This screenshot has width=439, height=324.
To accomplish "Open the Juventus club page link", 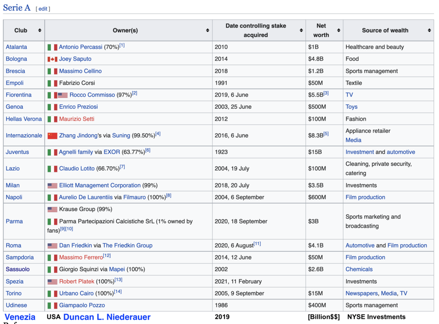I will pyautogui.click(x=17, y=152).
